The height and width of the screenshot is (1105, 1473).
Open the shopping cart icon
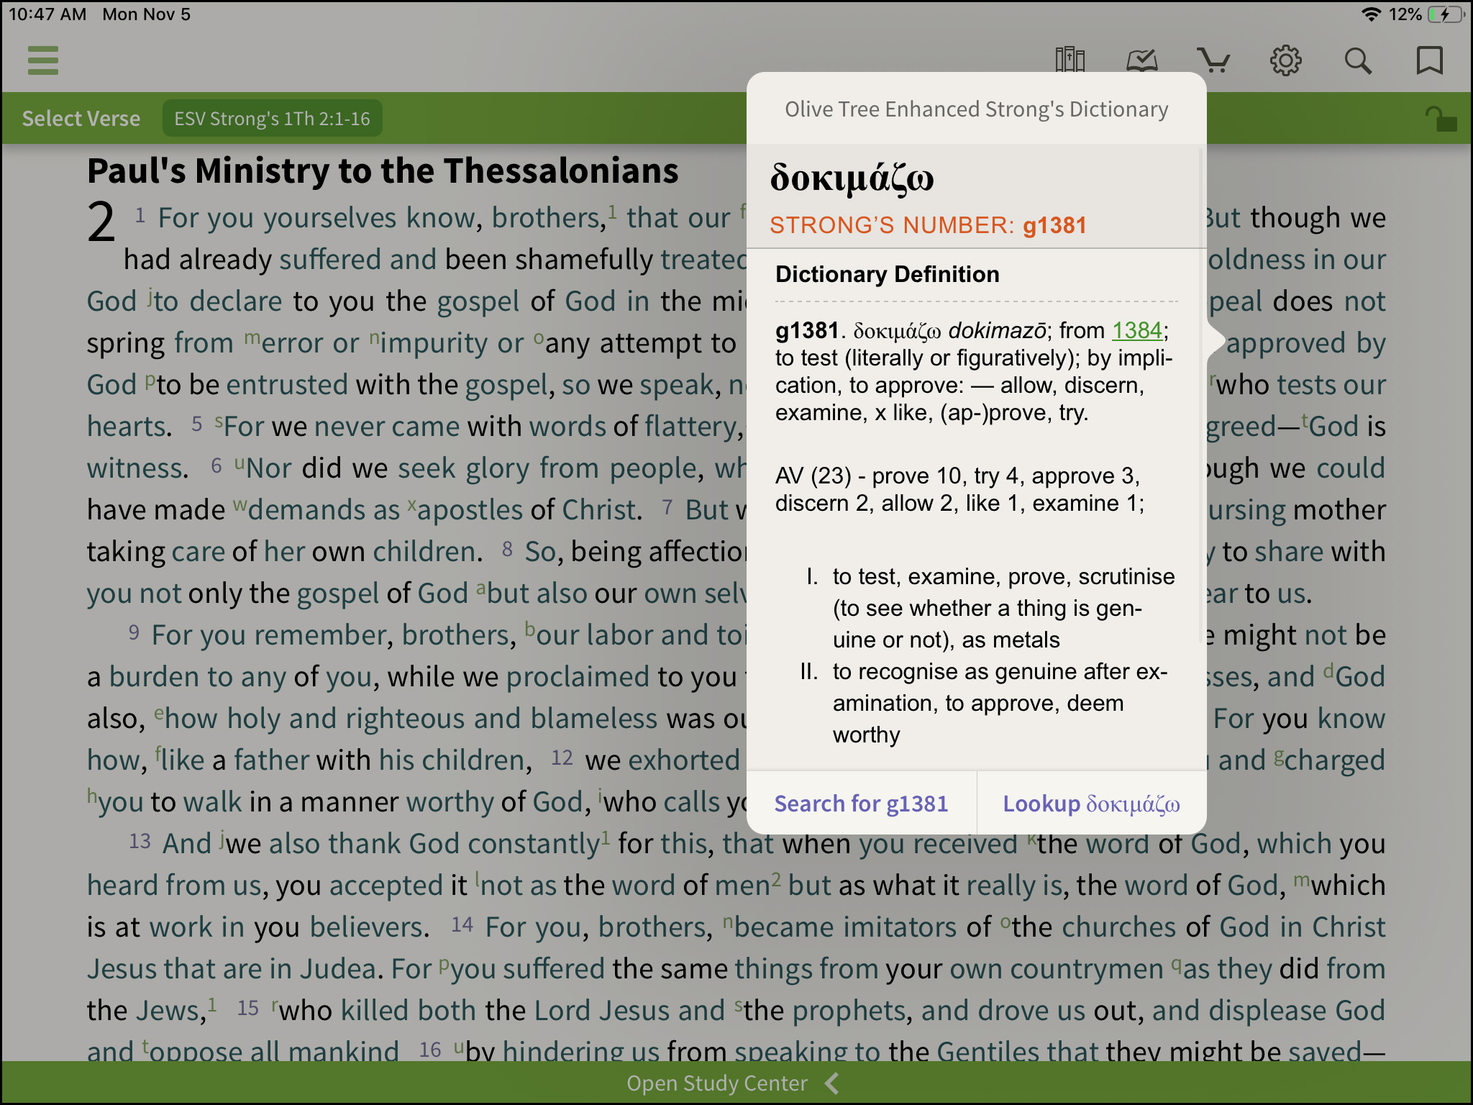coord(1213,59)
